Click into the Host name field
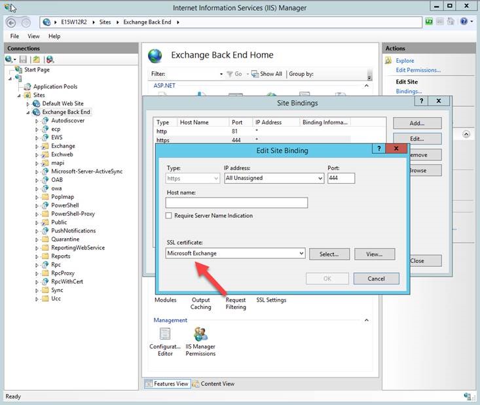480x405 pixels. tap(236, 203)
